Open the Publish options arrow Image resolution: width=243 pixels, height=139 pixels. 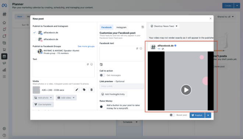click(x=208, y=115)
